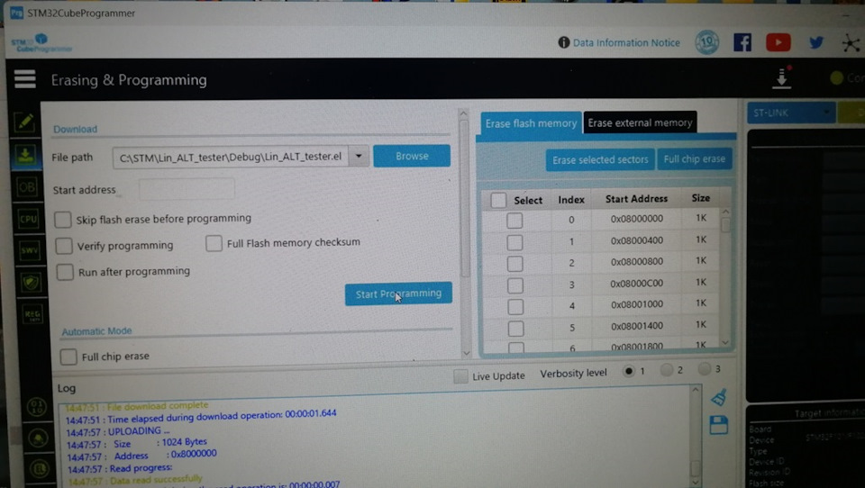Open the REG registers sidebar icon
The image size is (865, 488).
(x=32, y=315)
